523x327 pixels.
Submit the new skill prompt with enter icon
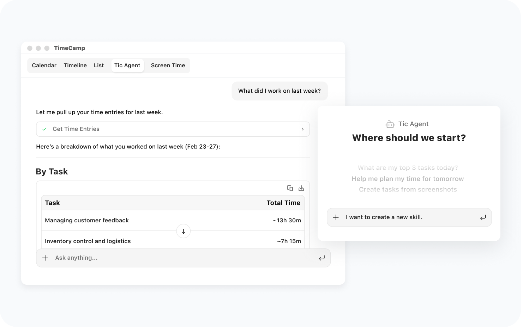(x=483, y=217)
